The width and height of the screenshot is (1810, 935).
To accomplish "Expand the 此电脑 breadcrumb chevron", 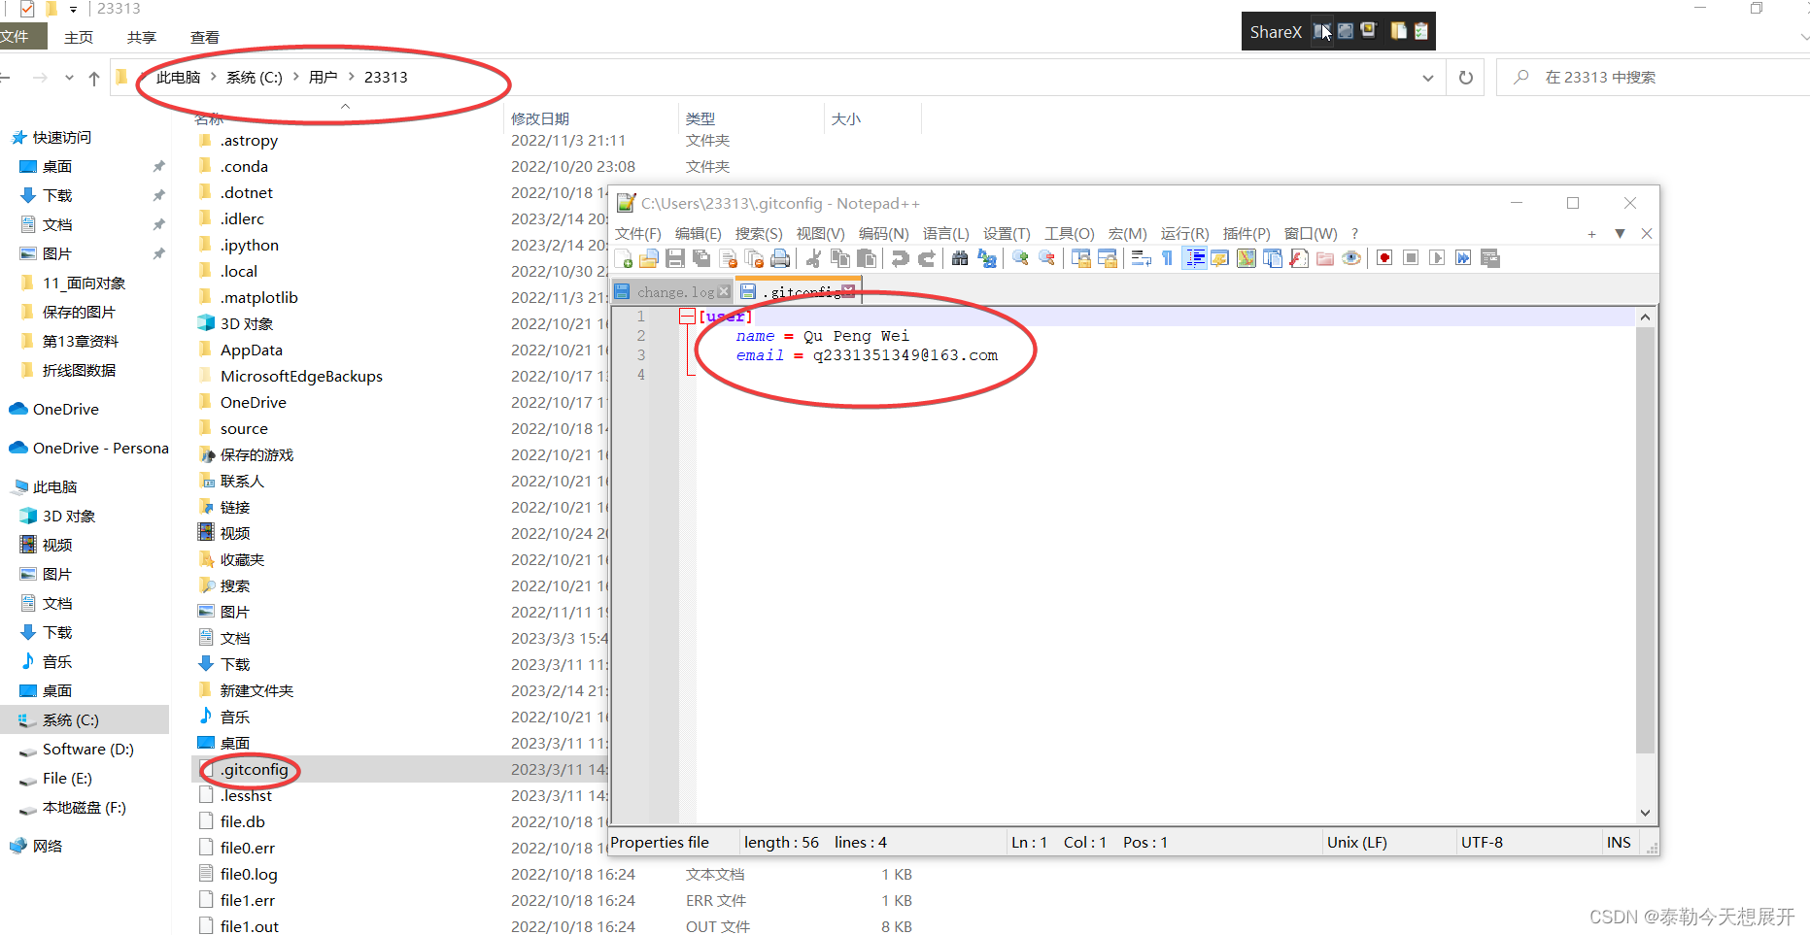I will [213, 77].
